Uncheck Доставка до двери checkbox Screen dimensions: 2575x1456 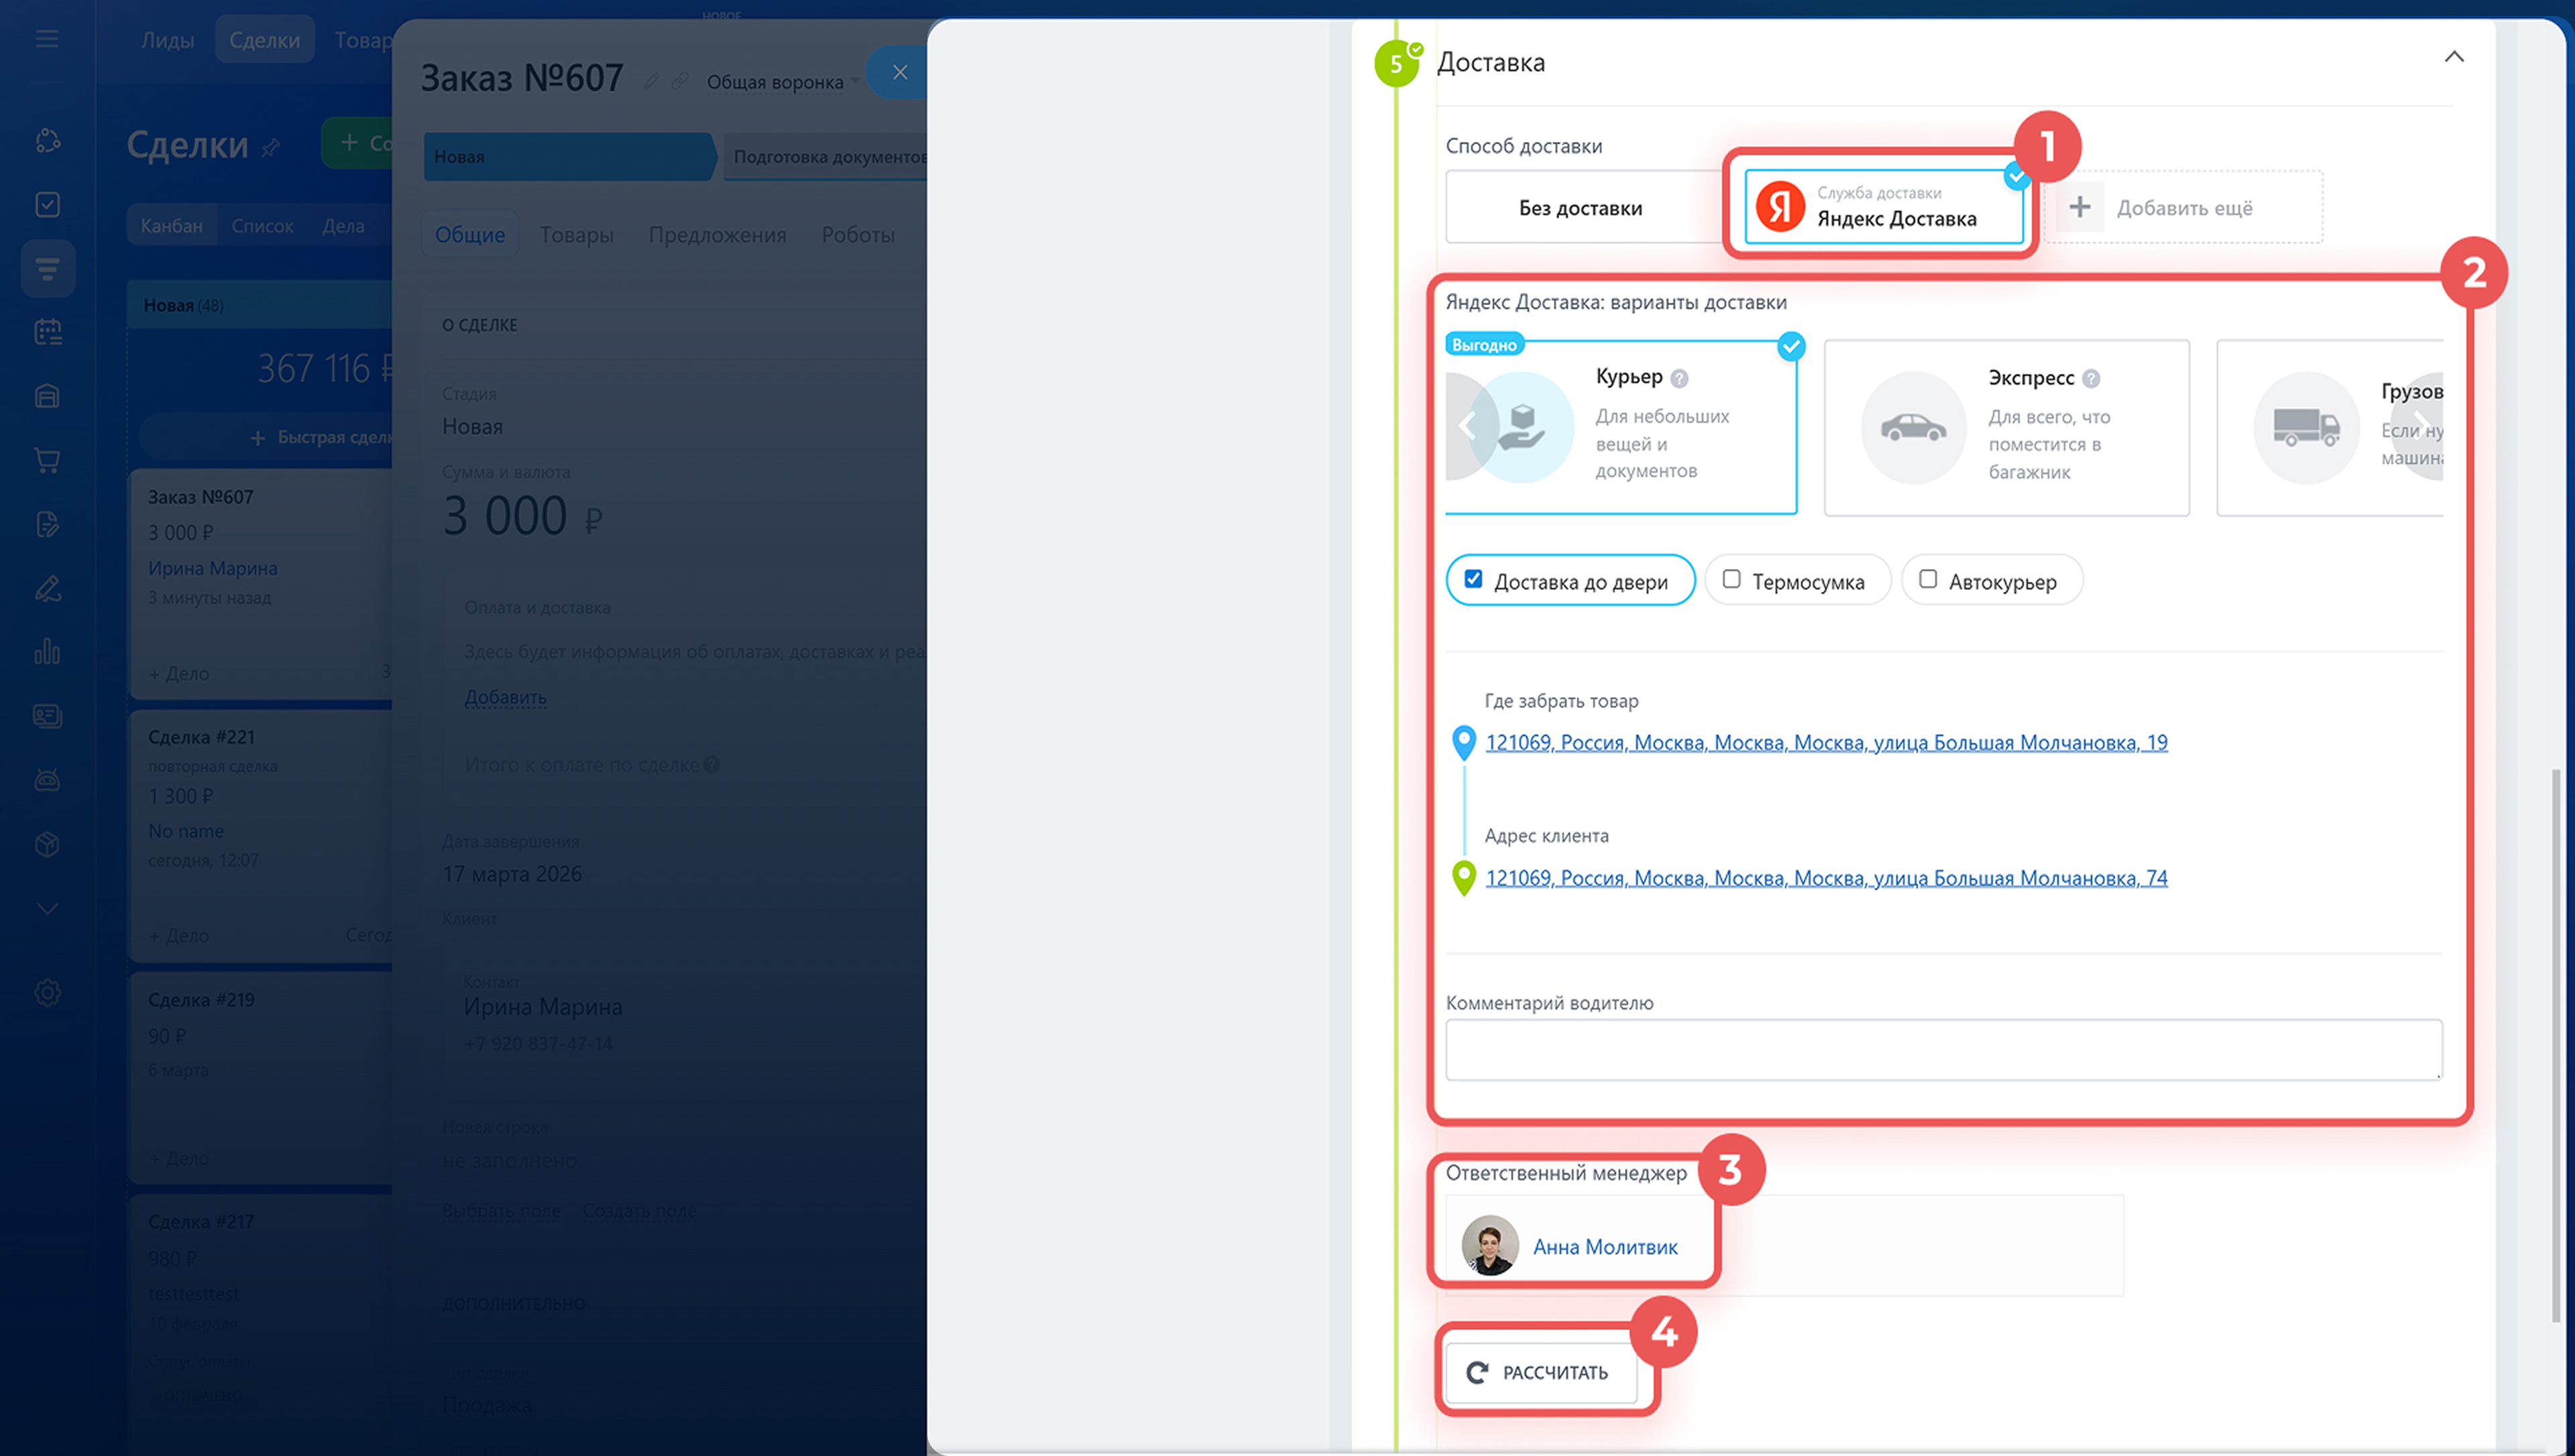click(x=1473, y=579)
